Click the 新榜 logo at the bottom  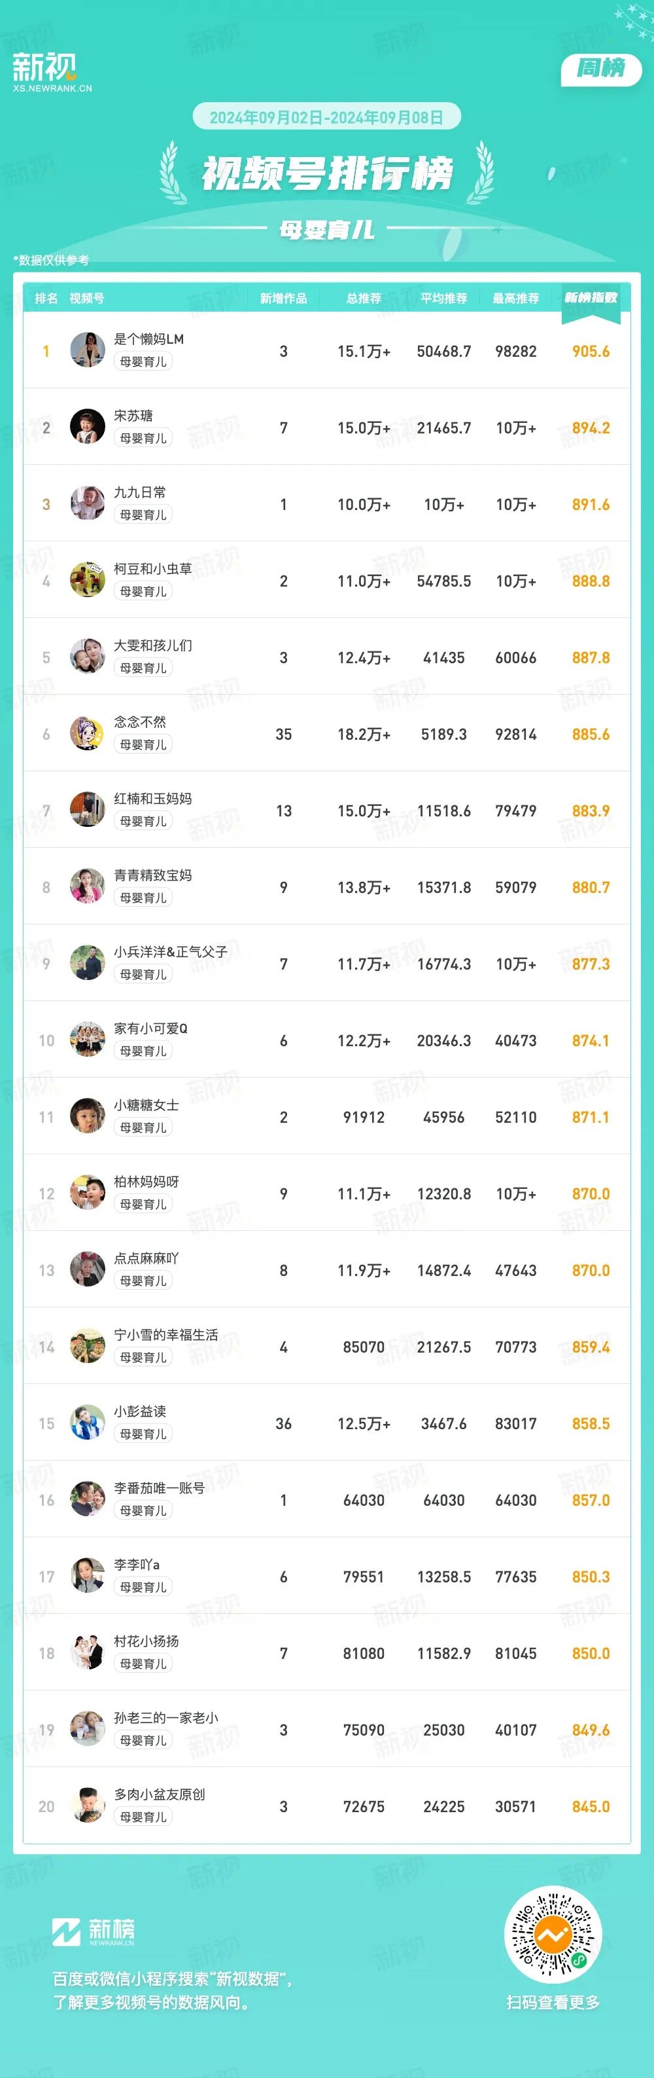(x=94, y=1931)
